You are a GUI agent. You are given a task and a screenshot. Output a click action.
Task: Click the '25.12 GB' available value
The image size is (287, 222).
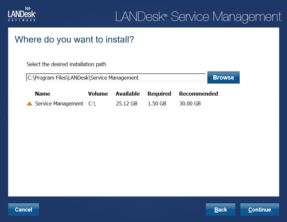[x=126, y=103]
